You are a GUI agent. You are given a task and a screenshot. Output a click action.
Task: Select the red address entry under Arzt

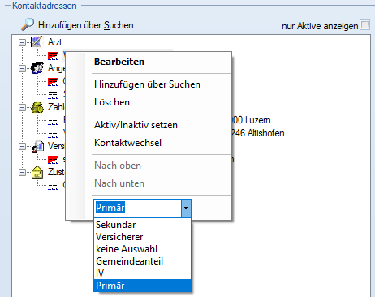pos(53,56)
